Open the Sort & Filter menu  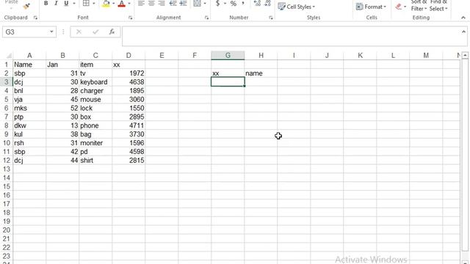point(419,5)
